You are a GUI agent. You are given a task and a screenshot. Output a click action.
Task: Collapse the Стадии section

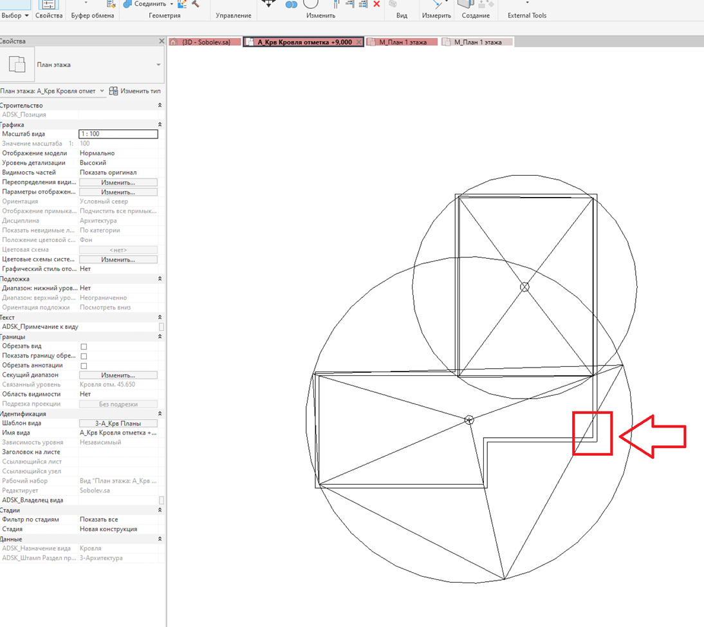point(160,510)
